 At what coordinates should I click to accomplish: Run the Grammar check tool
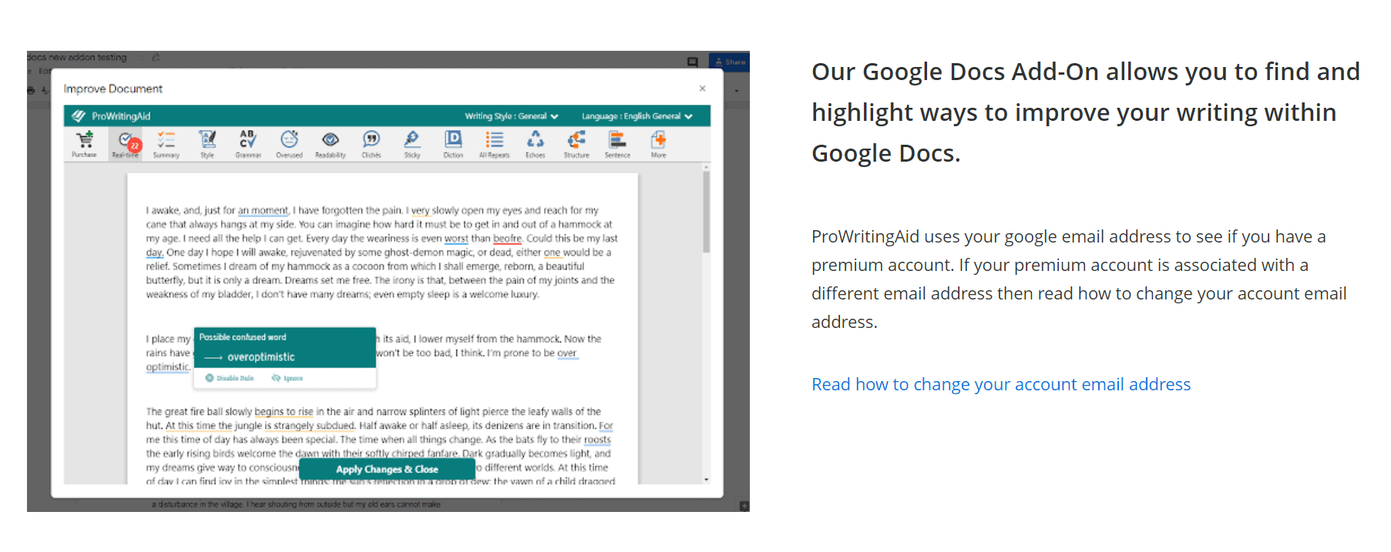pos(247,142)
